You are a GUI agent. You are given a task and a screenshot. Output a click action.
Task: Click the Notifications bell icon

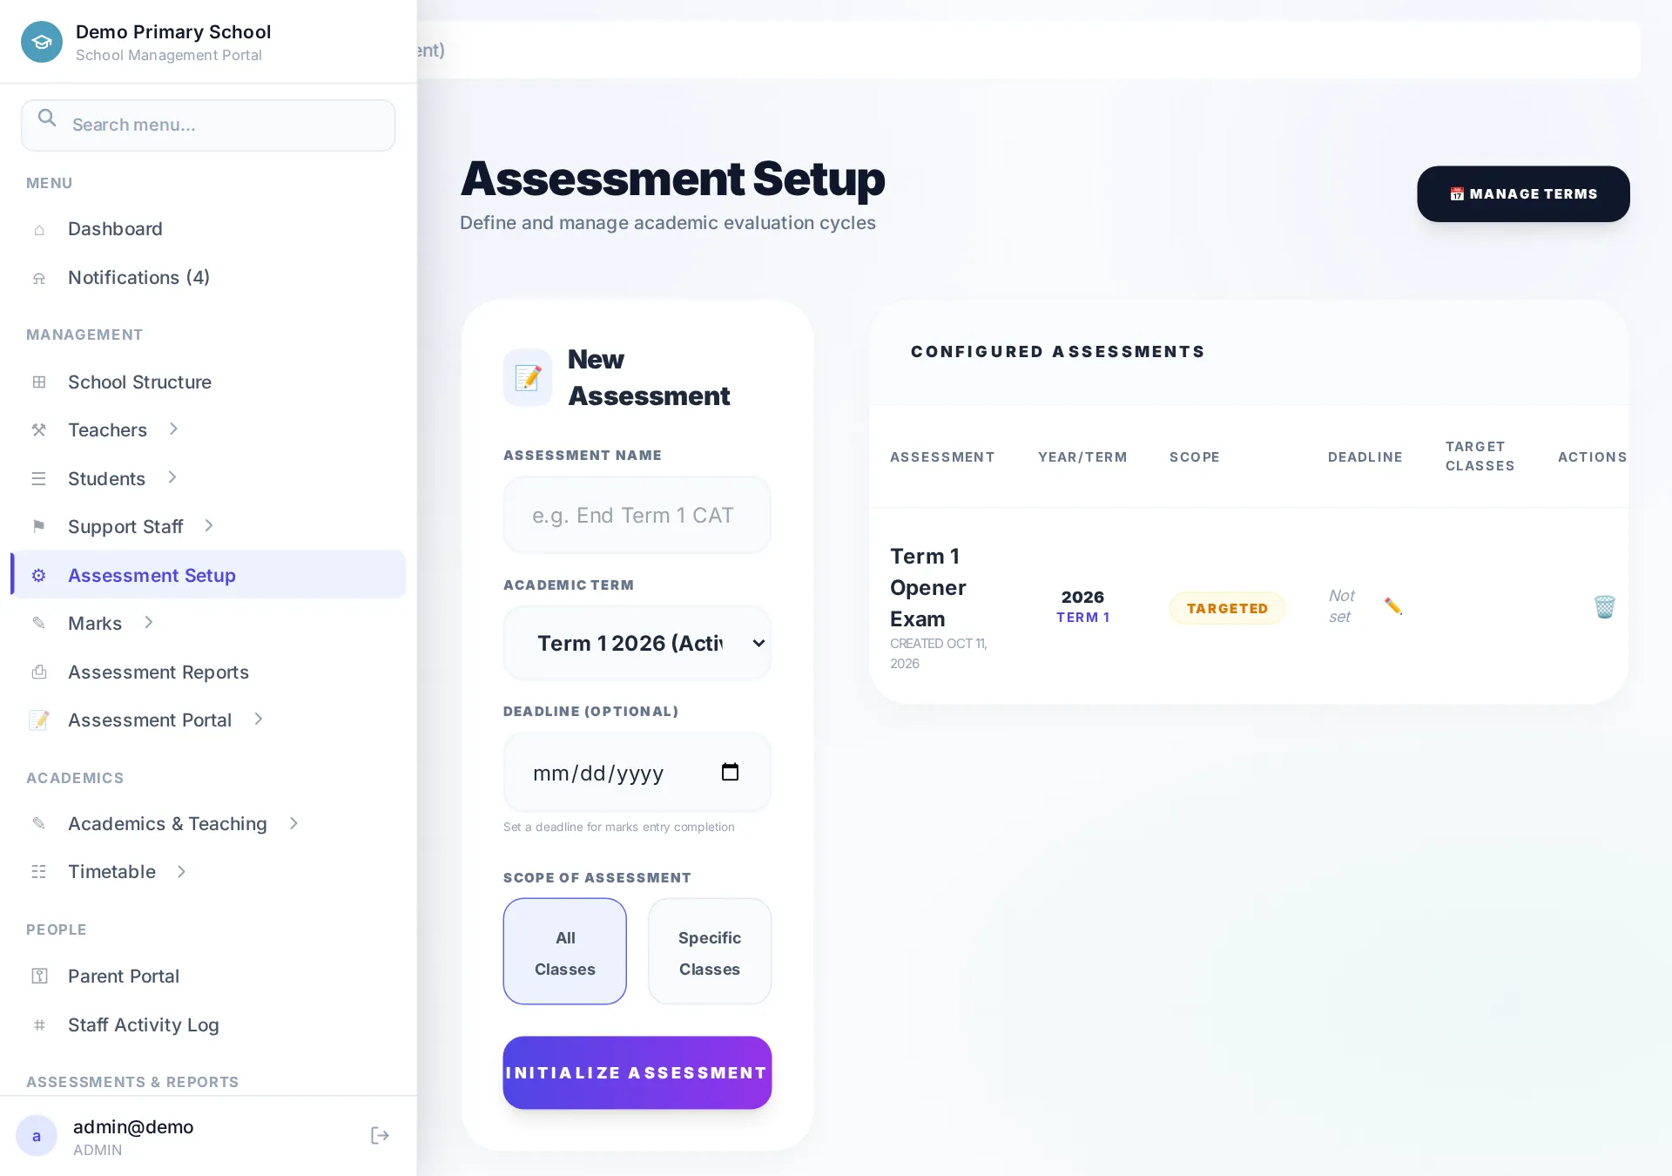pos(39,279)
